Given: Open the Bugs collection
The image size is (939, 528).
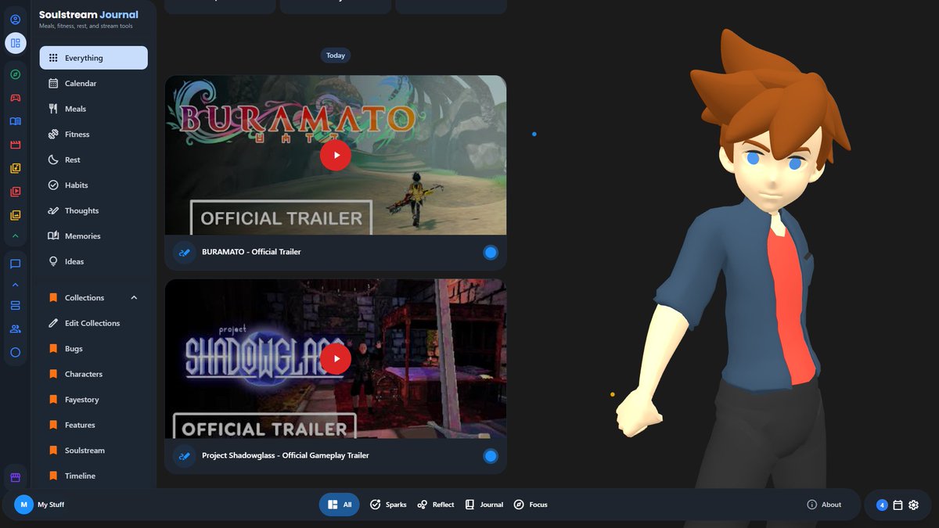Looking at the screenshot, I should coord(94,348).
